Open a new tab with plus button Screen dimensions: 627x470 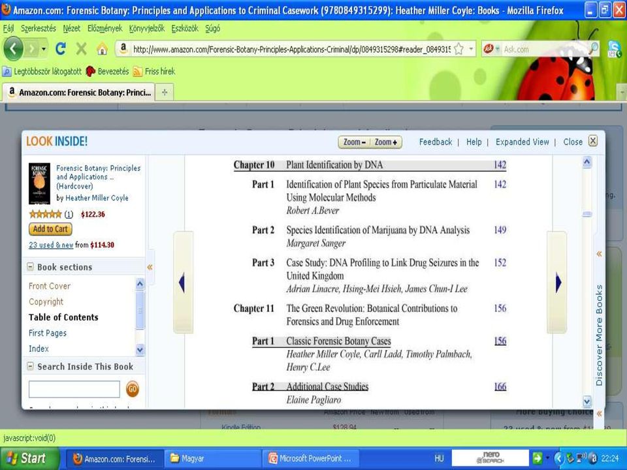[x=165, y=92]
